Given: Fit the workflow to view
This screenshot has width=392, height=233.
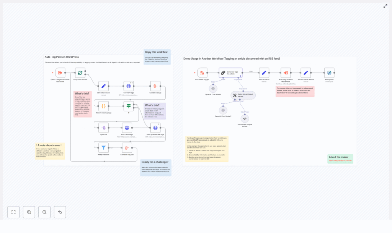Looking at the screenshot, I should click(x=13, y=212).
